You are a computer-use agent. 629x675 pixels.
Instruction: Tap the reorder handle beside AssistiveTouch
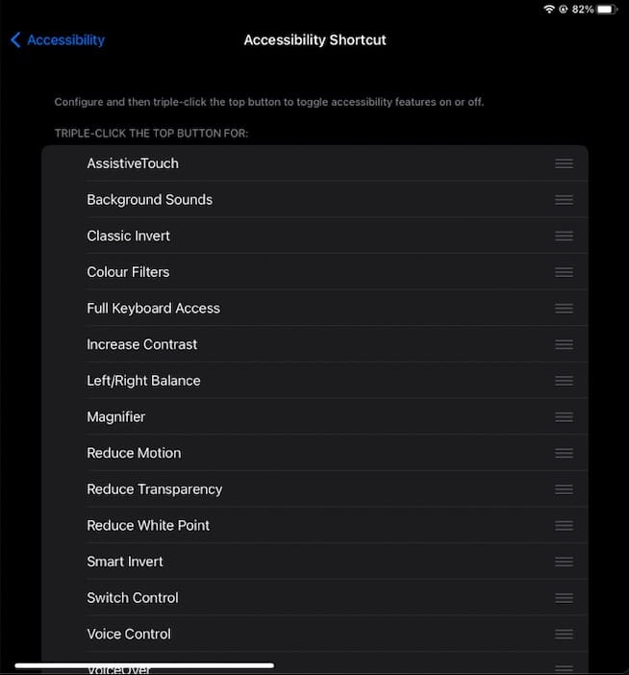[x=564, y=163]
